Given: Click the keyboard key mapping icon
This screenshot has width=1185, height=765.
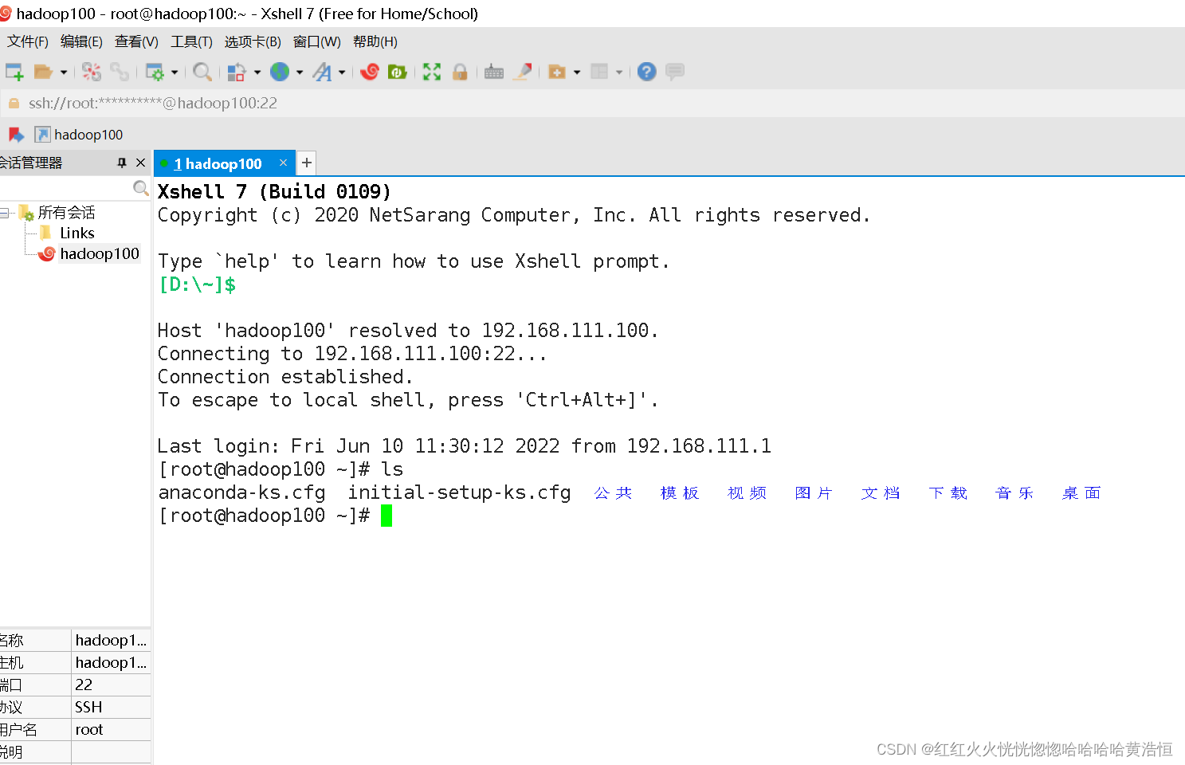Looking at the screenshot, I should tap(494, 72).
